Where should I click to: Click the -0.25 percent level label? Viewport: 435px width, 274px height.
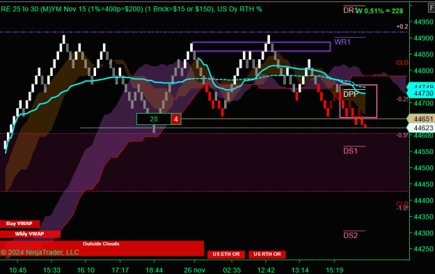tap(402, 99)
